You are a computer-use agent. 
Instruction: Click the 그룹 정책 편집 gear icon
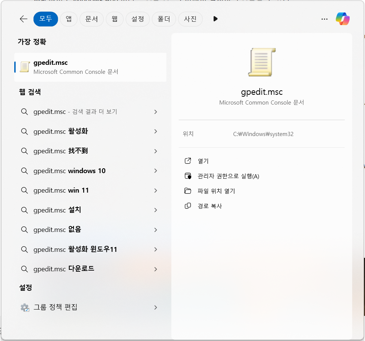[x=25, y=308]
